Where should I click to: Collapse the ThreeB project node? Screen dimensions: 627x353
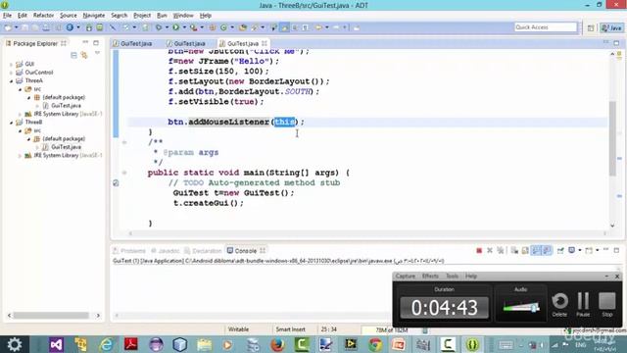11,123
